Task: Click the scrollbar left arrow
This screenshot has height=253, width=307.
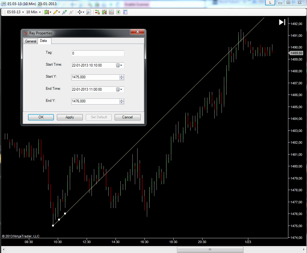Action: (4, 249)
